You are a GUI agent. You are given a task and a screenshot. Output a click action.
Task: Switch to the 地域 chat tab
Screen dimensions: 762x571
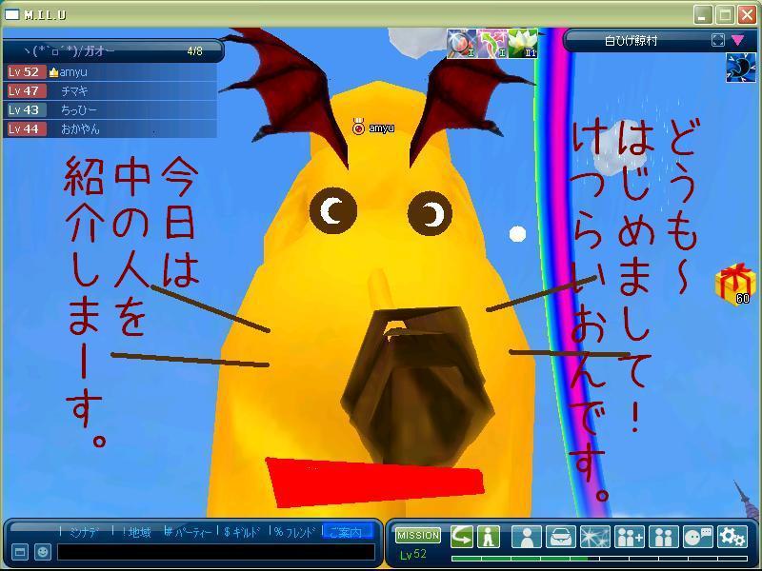point(136,532)
